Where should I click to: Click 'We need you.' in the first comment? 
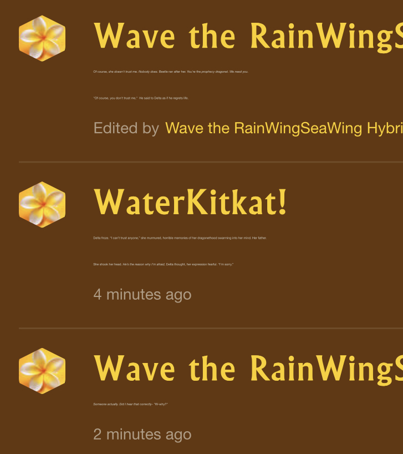tap(239, 72)
